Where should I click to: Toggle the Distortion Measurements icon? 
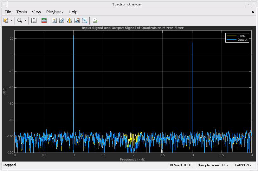point(77,20)
